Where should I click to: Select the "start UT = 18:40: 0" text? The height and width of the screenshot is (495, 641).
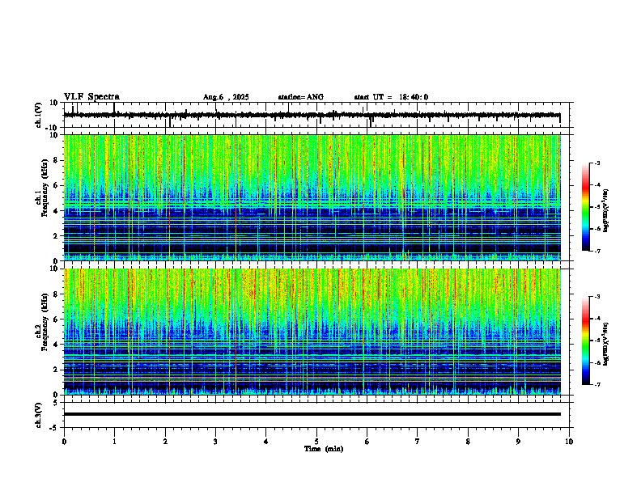[391, 97]
